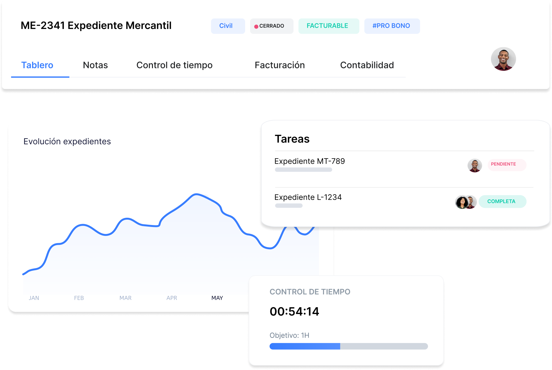Screen dimensions: 552x370
Task: Click the COMPLETA status badge
Action: tap(502, 202)
